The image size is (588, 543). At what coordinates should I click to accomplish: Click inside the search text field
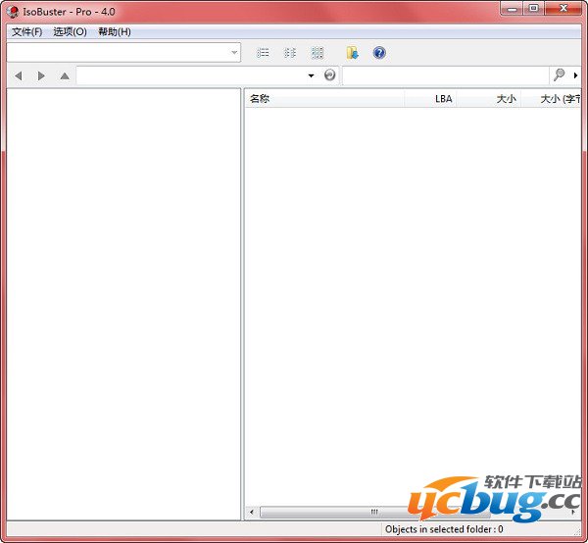(446, 75)
